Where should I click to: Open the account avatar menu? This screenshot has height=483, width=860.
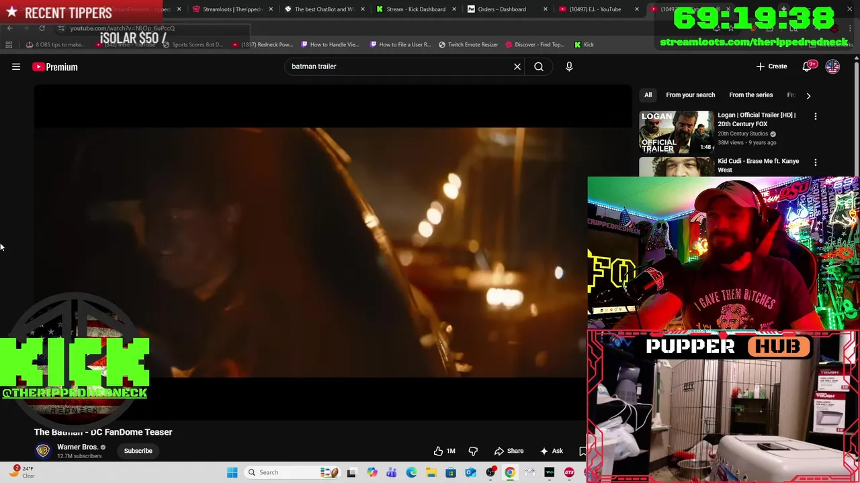(x=832, y=66)
